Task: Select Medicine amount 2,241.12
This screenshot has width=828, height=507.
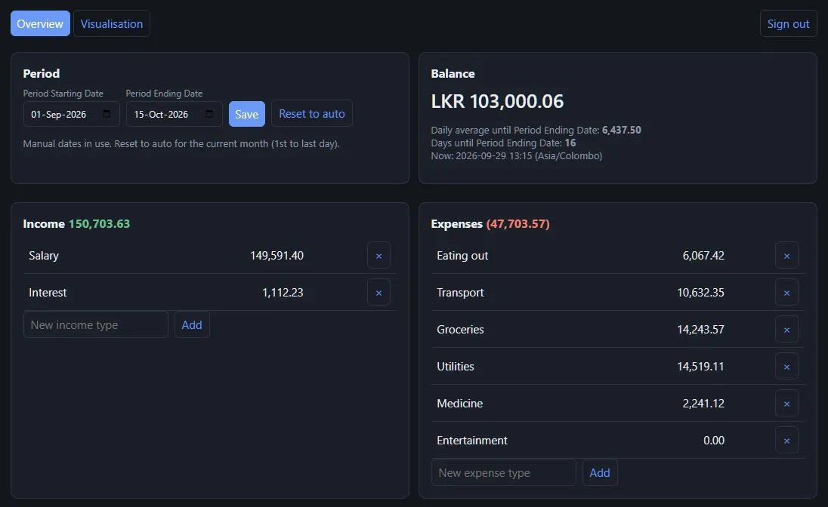Action: click(x=703, y=404)
